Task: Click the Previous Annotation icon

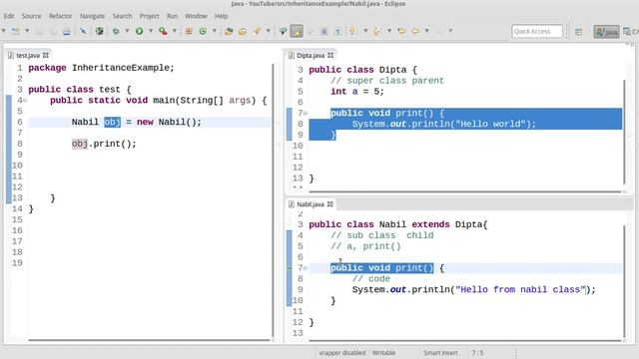Action: 376,31
